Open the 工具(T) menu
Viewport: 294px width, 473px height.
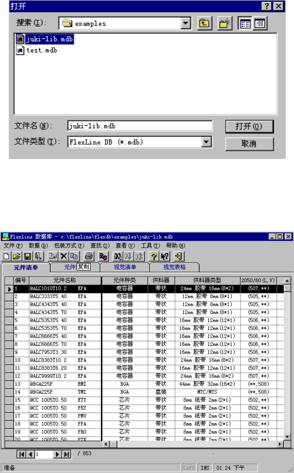150,245
